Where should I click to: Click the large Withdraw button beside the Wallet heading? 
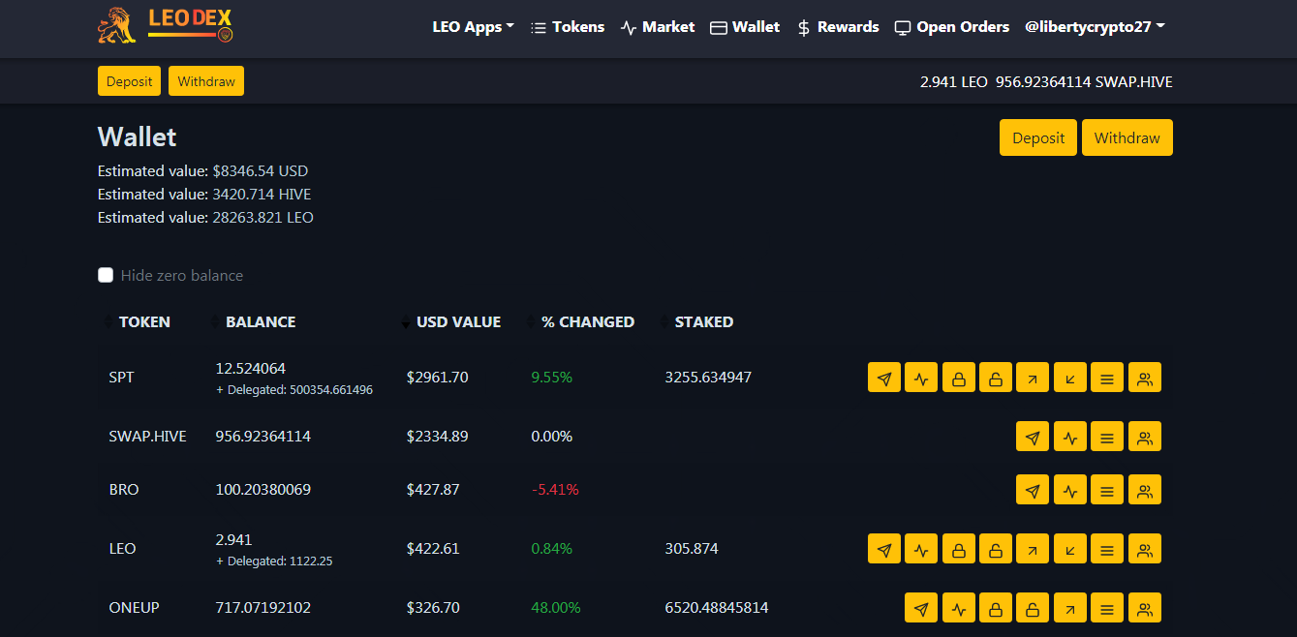click(1127, 137)
